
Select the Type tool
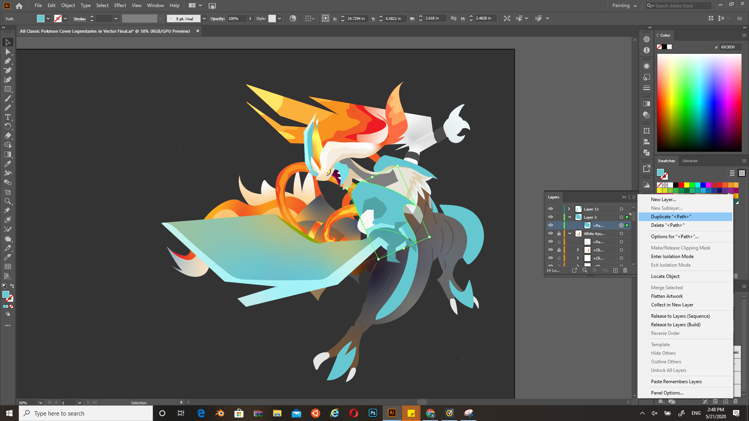[8, 117]
